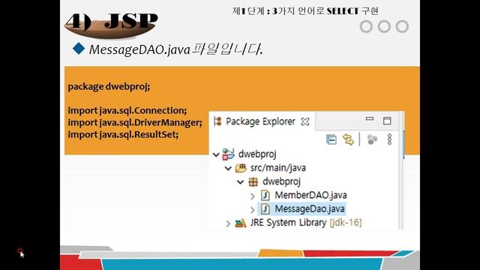Click the greyed focus task icon

point(372,139)
